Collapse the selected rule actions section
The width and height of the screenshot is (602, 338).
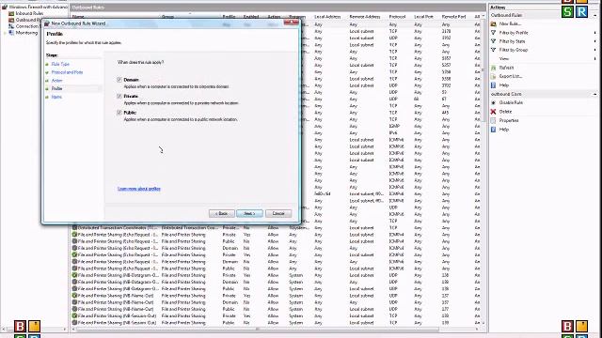point(594,94)
